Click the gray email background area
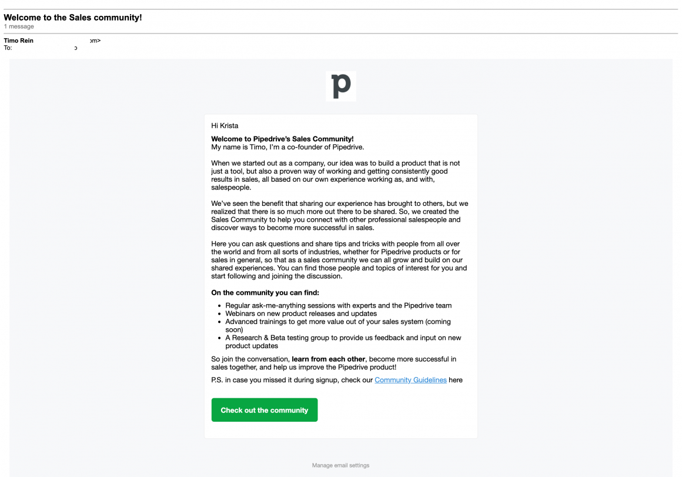Screen dimensions: 682x477 tap(88, 235)
